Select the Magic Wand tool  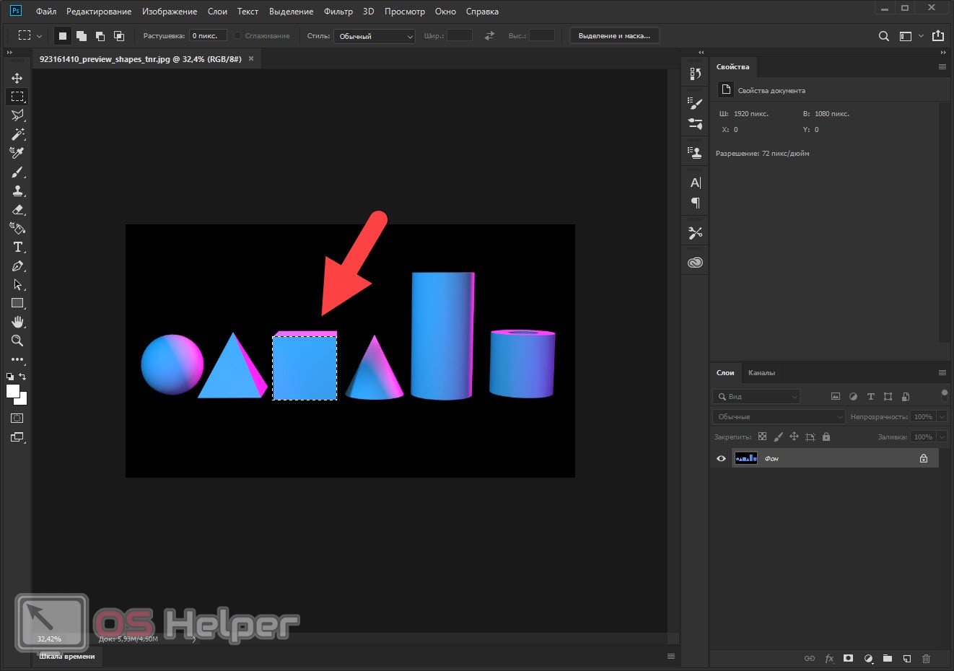(x=17, y=134)
